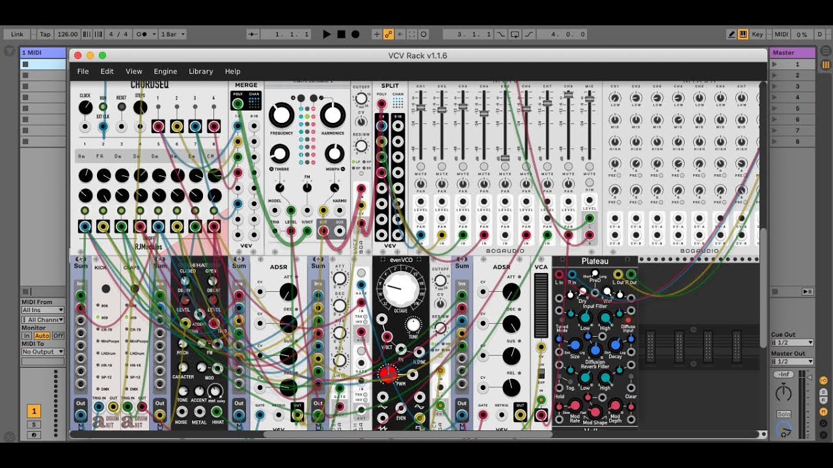Toggle the Draw Mode pencil icon
Viewport: 833px width, 468px height.
point(731,34)
